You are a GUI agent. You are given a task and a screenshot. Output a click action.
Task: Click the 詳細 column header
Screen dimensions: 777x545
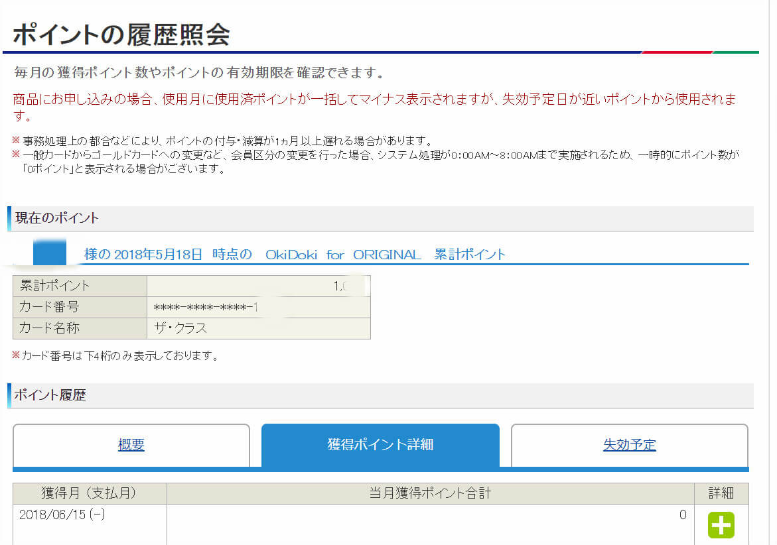[721, 493]
